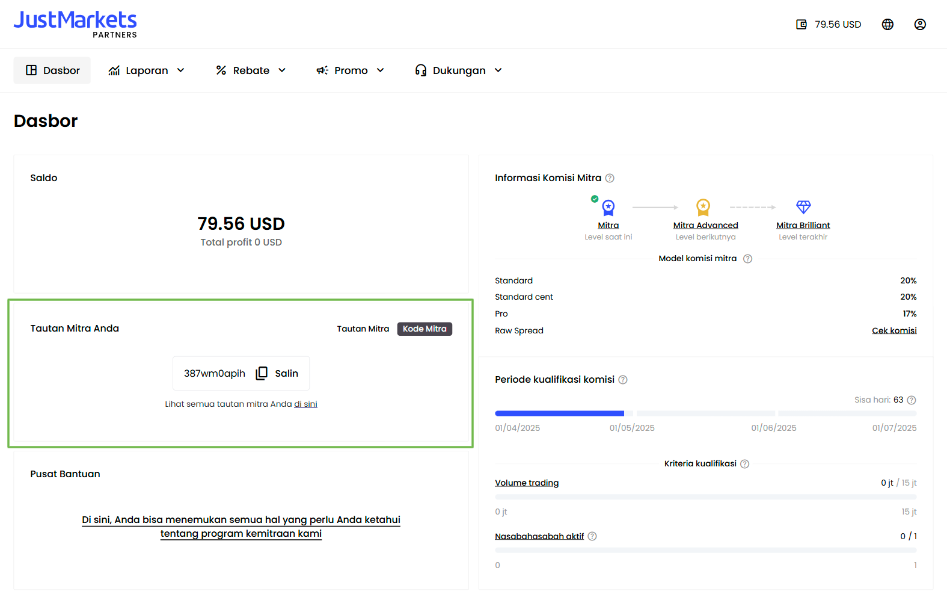Open the Promo menu
Viewport: 947px width, 609px height.
(x=350, y=70)
